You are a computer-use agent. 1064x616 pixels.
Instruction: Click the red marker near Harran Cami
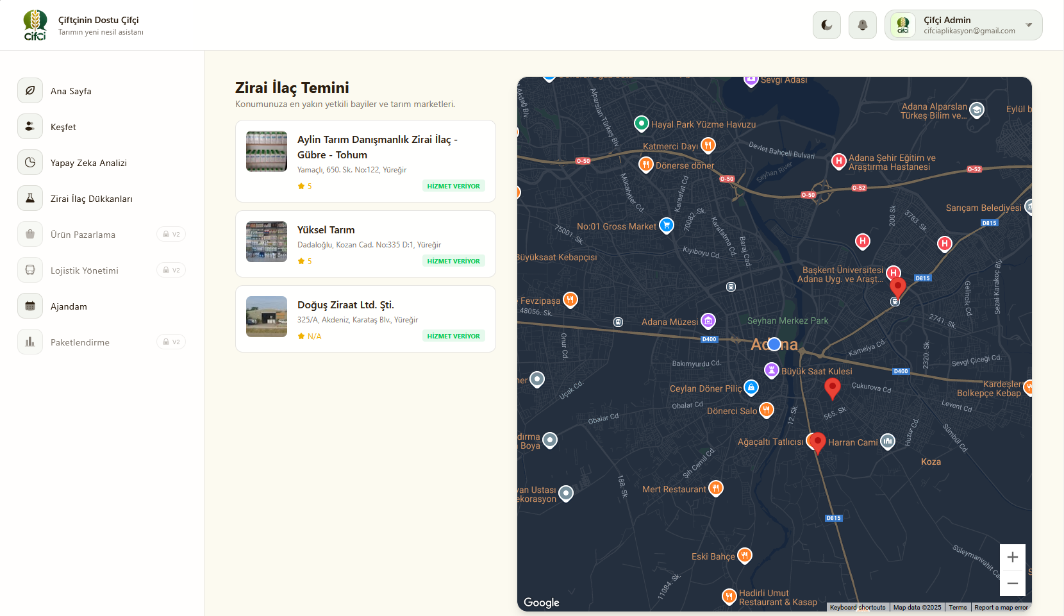pos(817,442)
